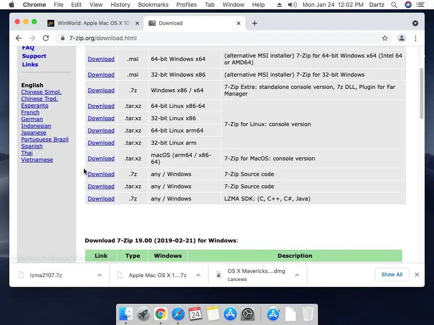Image resolution: width=434 pixels, height=325 pixels.
Task: Close the WinWorld tab
Action: pos(137,23)
